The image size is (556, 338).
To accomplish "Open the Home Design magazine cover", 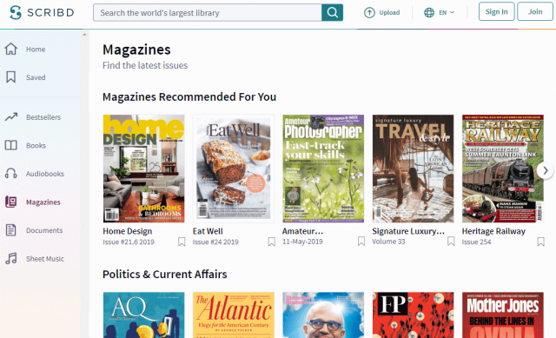I will [143, 169].
